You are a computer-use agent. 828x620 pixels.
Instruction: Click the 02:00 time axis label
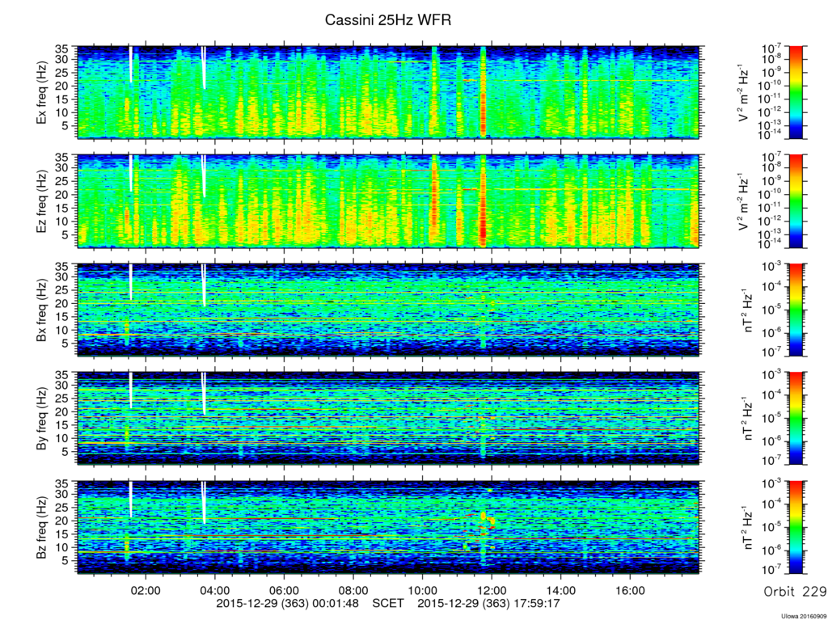click(x=146, y=590)
